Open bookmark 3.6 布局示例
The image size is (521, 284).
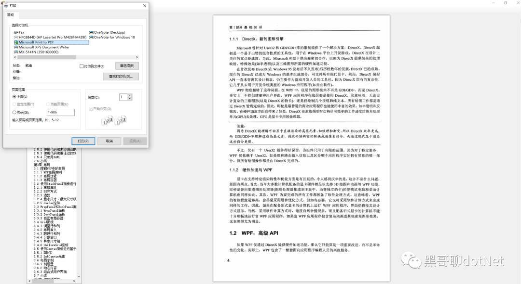(x=43, y=260)
